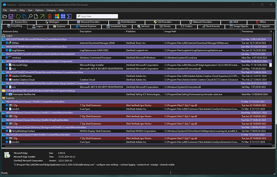Open the Entry menu
The height and width of the screenshot is (177, 277).
22,10
